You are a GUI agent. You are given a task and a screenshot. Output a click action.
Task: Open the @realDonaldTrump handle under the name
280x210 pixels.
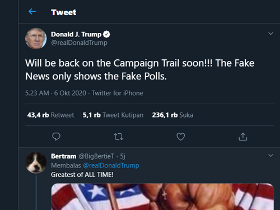[x=79, y=43]
